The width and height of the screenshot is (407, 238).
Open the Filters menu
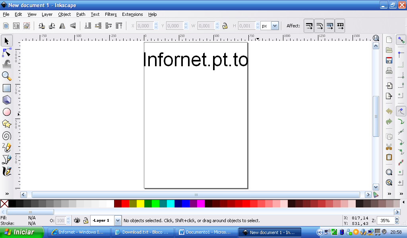pos(110,14)
